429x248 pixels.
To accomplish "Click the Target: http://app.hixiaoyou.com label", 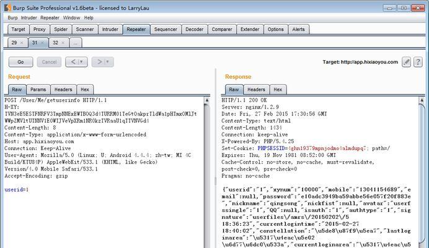I will (x=360, y=62).
